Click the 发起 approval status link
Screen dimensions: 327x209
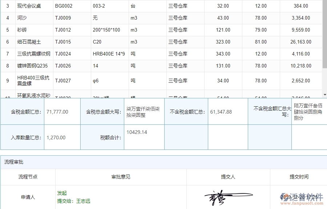coord(61,193)
